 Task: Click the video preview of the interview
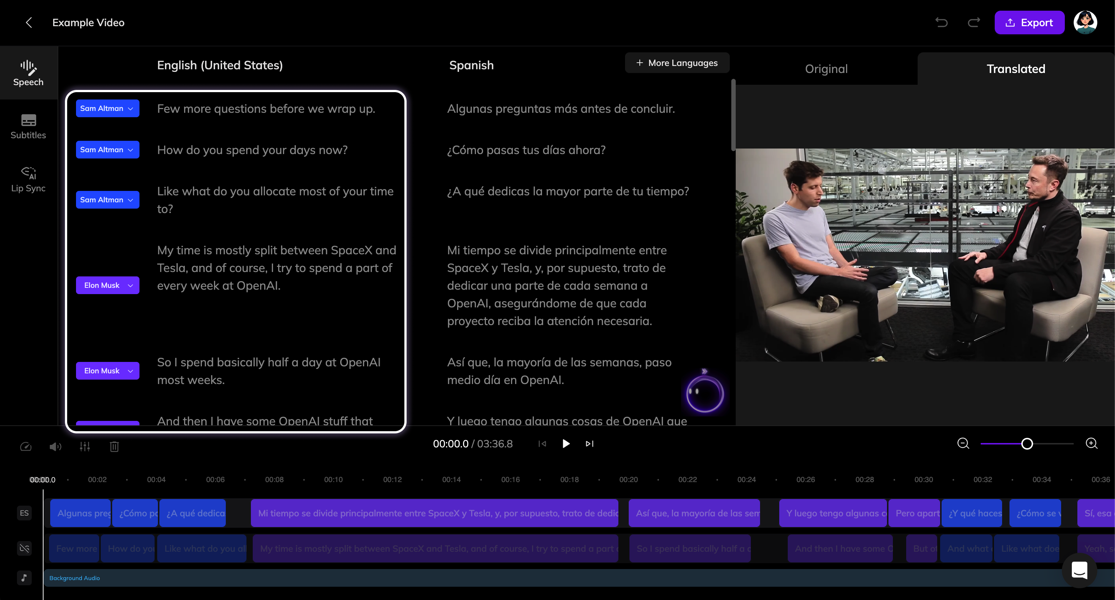(925, 255)
